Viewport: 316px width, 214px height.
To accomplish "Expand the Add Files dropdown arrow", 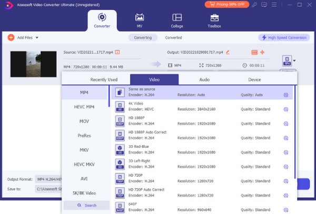I will click(37, 38).
